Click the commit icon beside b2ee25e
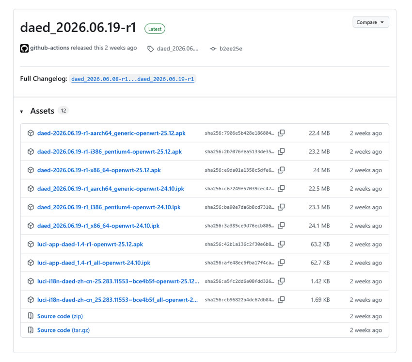Image resolution: width=412 pixels, height=362 pixels. (213, 49)
